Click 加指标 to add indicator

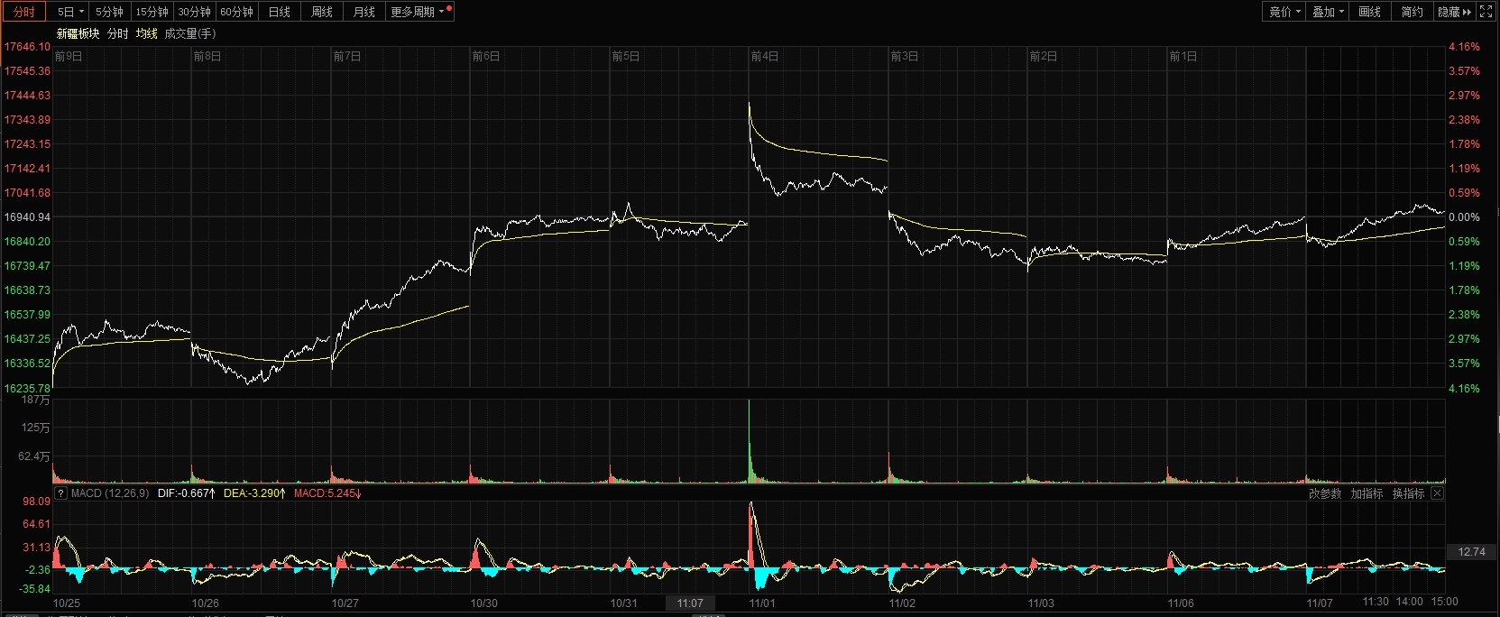1367,493
